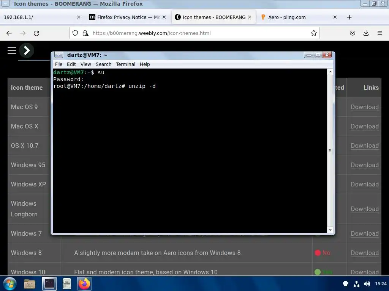This screenshot has width=389, height=291.
Task: Click Download link for Windows 8
Action: point(365,253)
